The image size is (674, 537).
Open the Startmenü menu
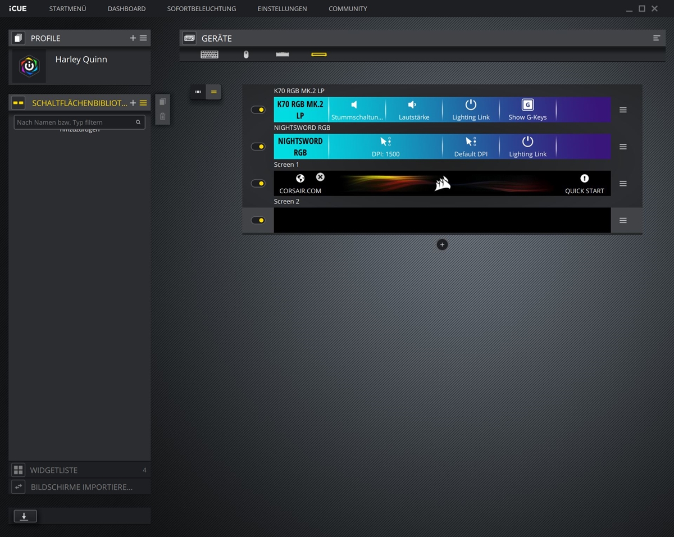click(67, 8)
